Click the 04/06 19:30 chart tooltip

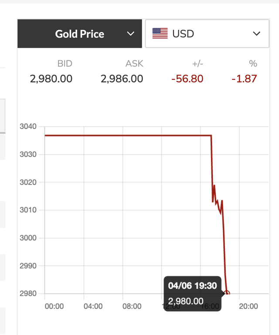pos(192,293)
